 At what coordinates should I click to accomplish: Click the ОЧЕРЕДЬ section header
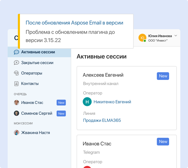pos(20,94)
